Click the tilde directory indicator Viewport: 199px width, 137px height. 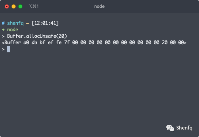28,23
